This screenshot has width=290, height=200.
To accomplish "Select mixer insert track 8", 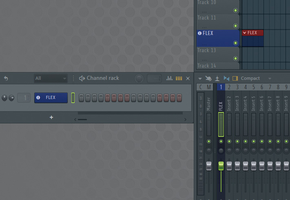I will click(x=278, y=87).
